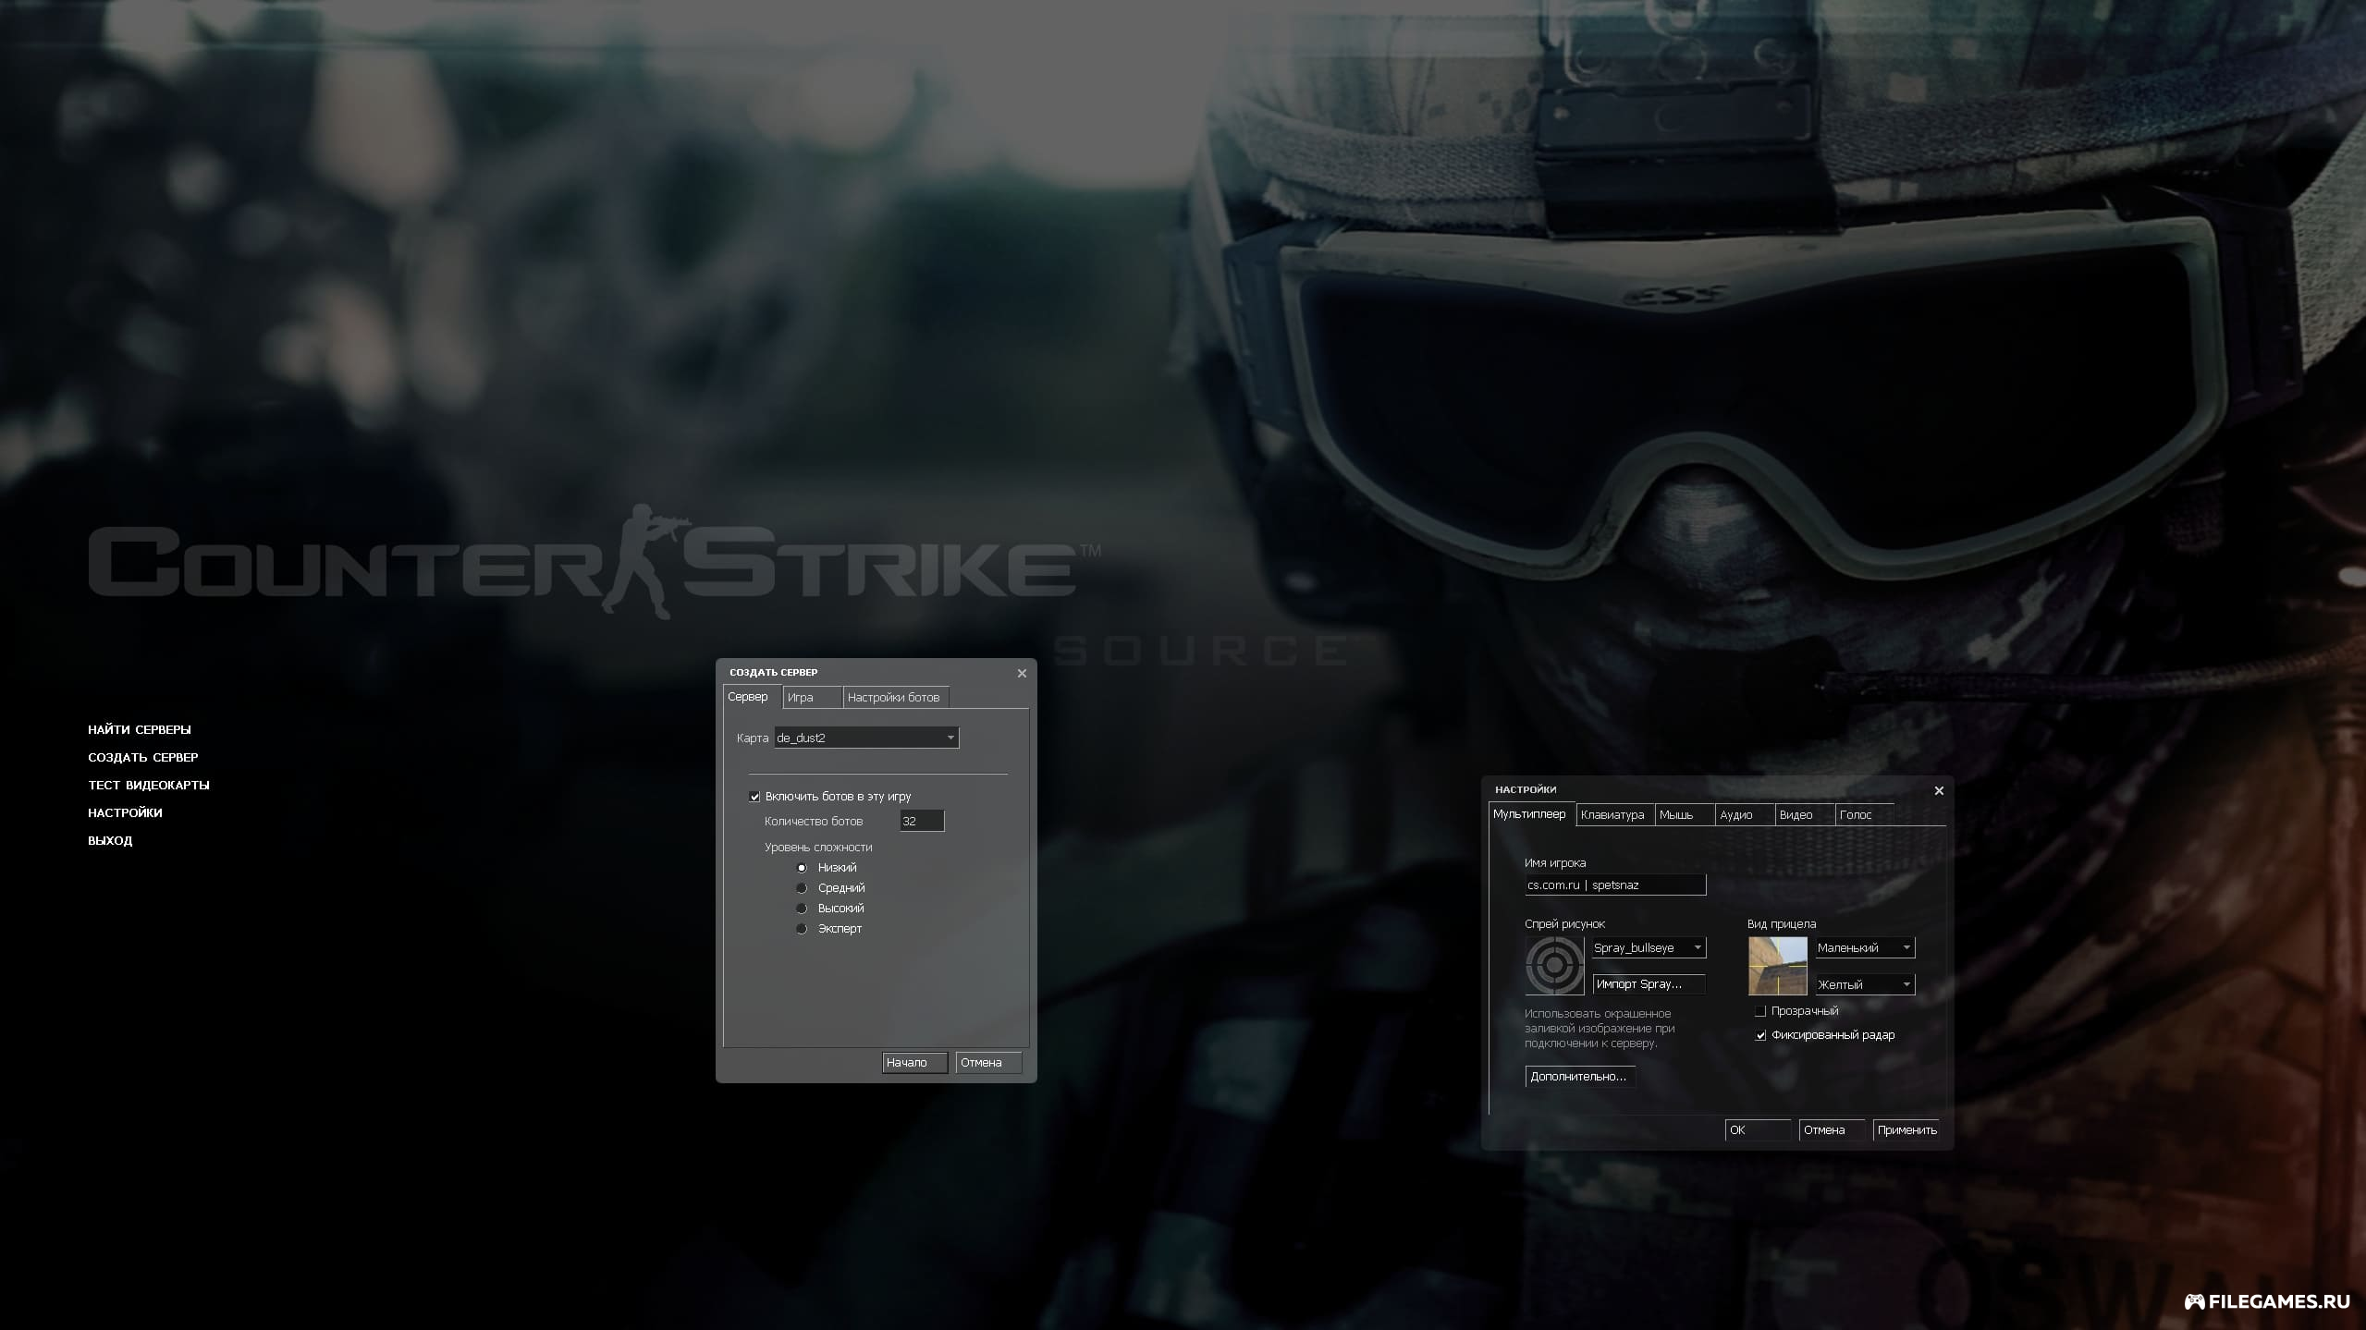Click OK in Настройки window
The height and width of the screenshot is (1330, 2366).
point(1758,1130)
